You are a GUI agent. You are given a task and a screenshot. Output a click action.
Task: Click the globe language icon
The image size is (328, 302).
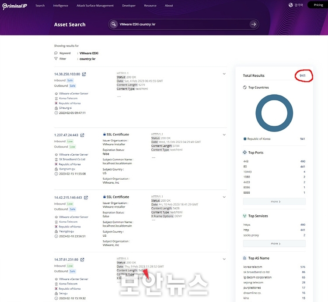click(291, 5)
